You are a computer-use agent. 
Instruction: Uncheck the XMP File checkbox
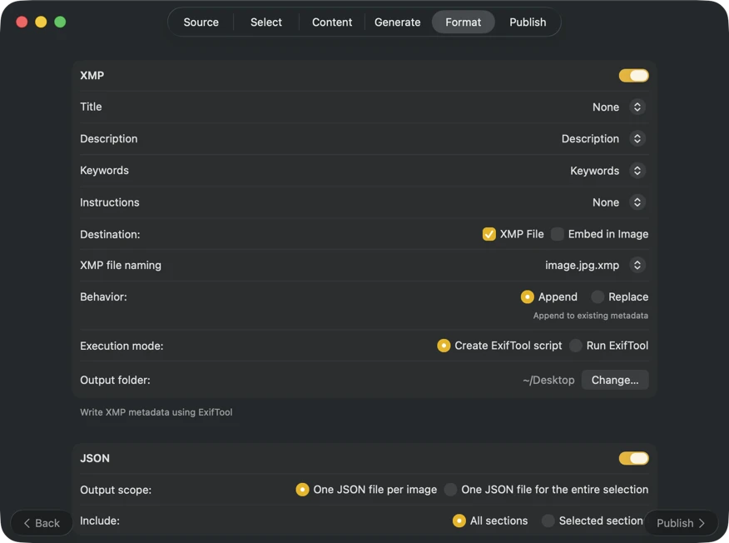489,234
